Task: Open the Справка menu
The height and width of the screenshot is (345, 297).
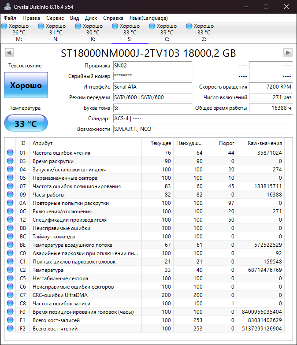Action: point(113,18)
